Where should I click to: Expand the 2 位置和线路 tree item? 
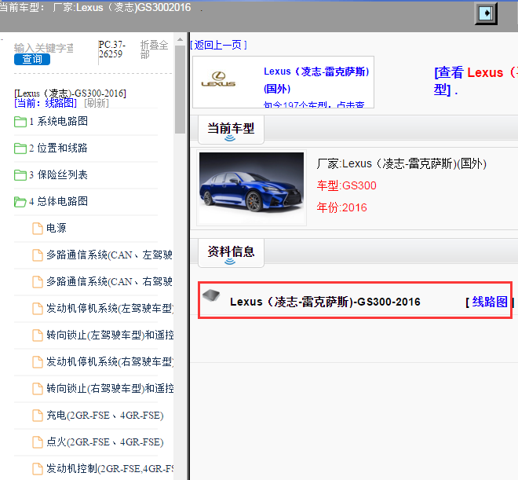click(59, 148)
